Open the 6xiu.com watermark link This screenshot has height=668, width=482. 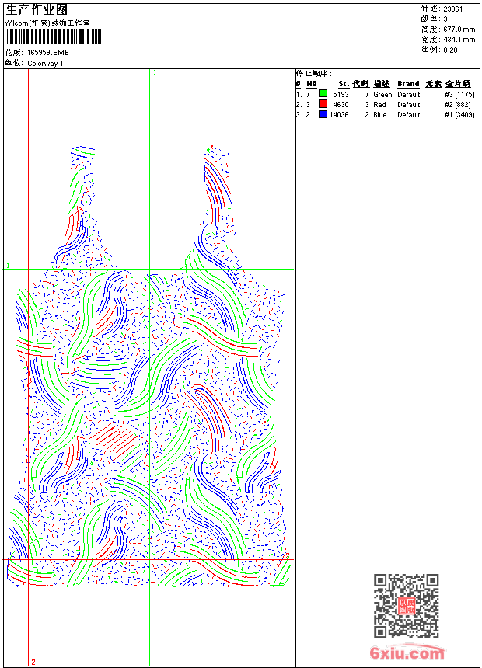407,653
